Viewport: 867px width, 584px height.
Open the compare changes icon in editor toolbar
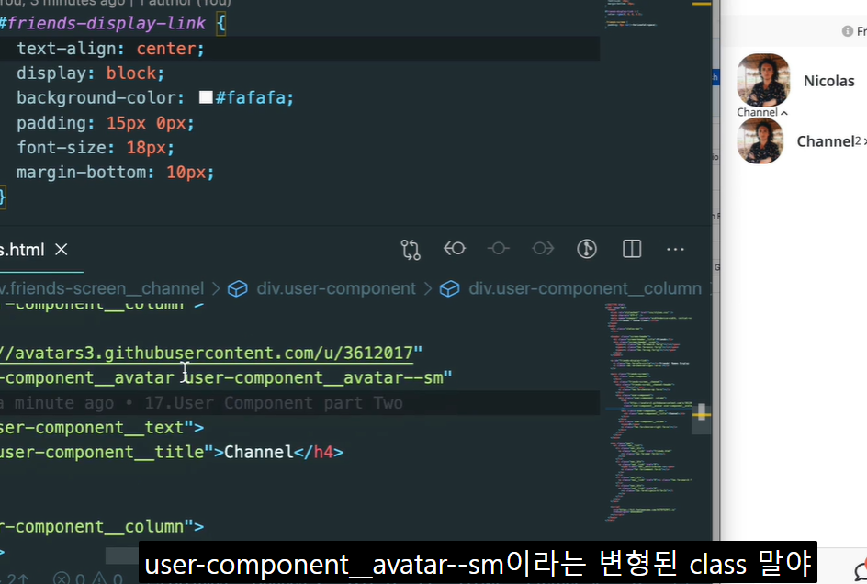411,250
